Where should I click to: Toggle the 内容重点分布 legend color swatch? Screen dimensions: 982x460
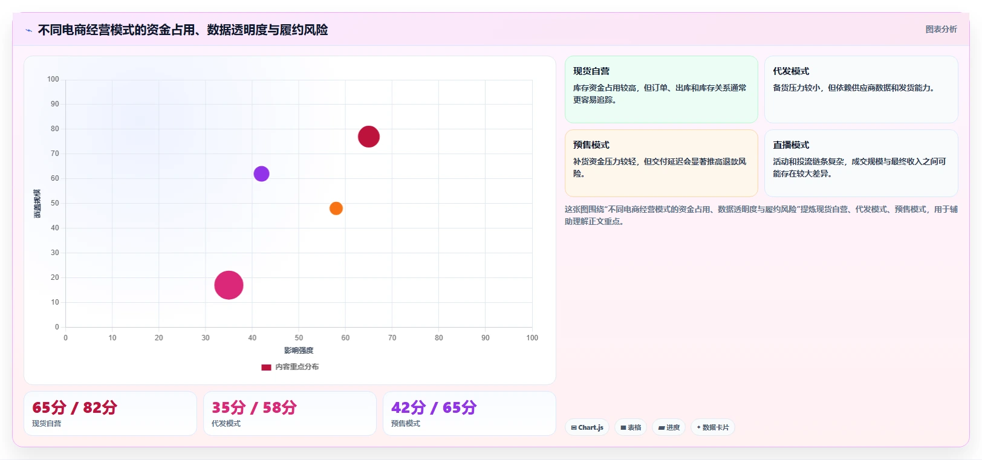pos(266,367)
